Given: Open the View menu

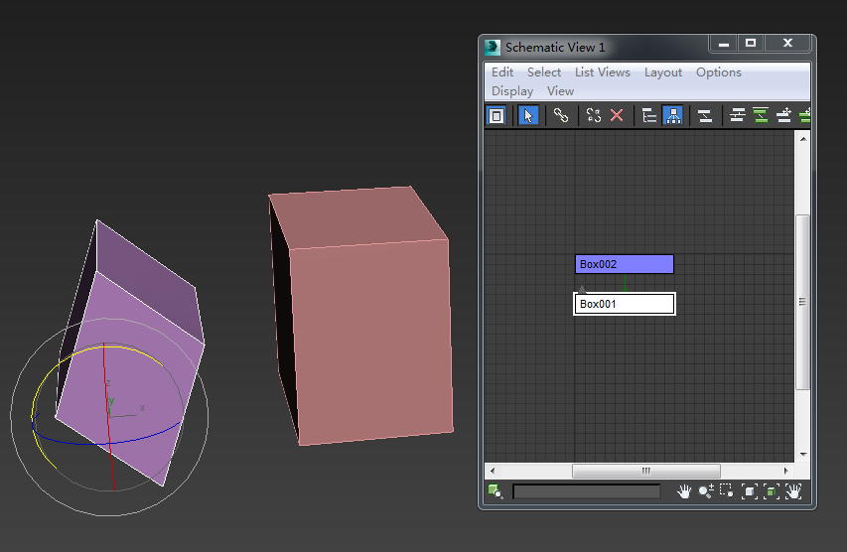Looking at the screenshot, I should [560, 91].
